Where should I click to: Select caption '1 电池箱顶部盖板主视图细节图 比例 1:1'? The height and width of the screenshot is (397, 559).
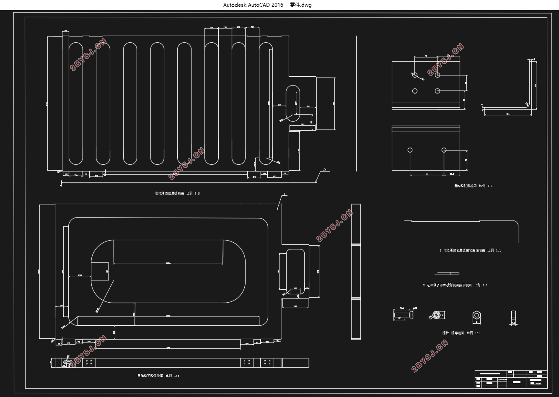point(470,250)
